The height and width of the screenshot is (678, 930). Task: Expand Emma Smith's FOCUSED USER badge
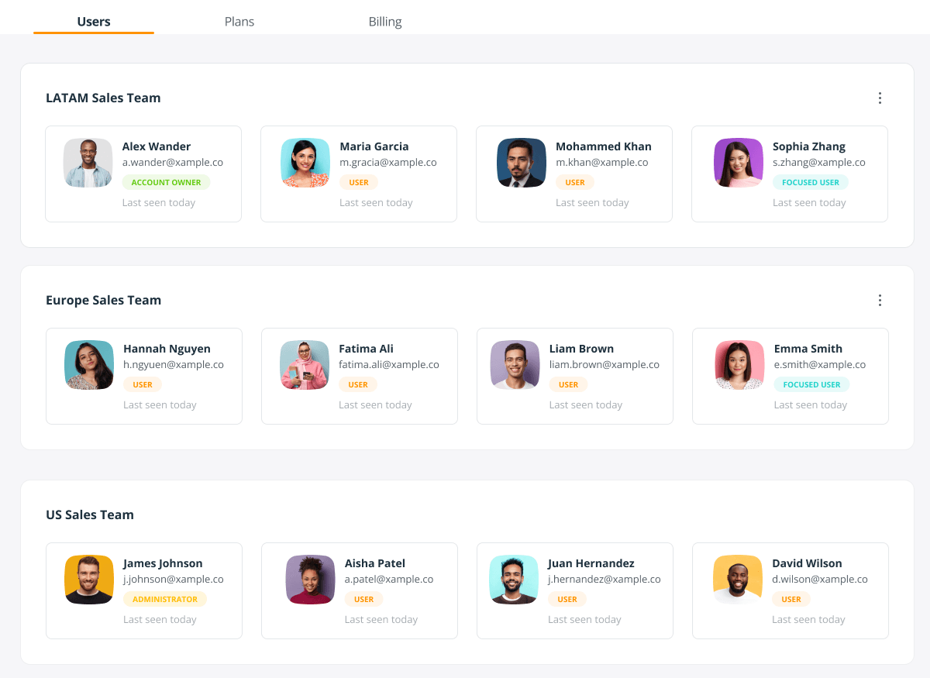[x=811, y=384]
